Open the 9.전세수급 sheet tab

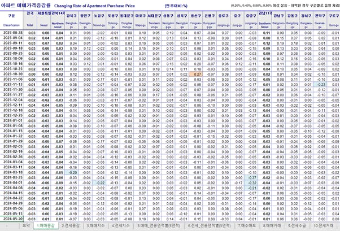(297, 225)
